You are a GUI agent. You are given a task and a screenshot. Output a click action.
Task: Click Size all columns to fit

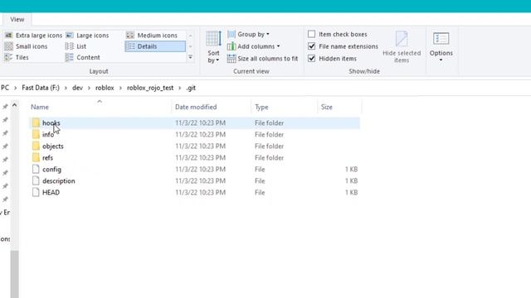[x=262, y=59]
